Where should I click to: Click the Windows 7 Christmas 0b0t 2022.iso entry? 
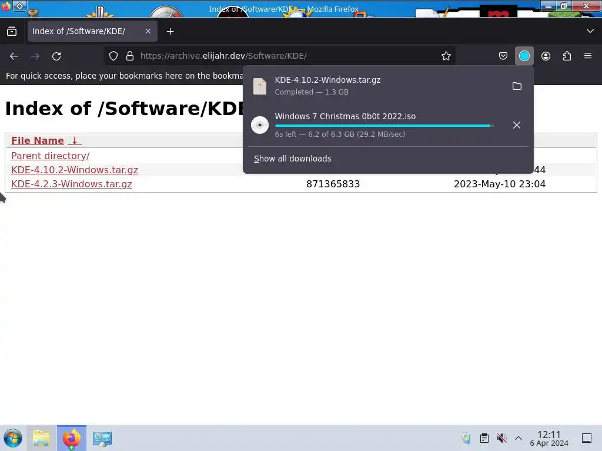click(388, 125)
